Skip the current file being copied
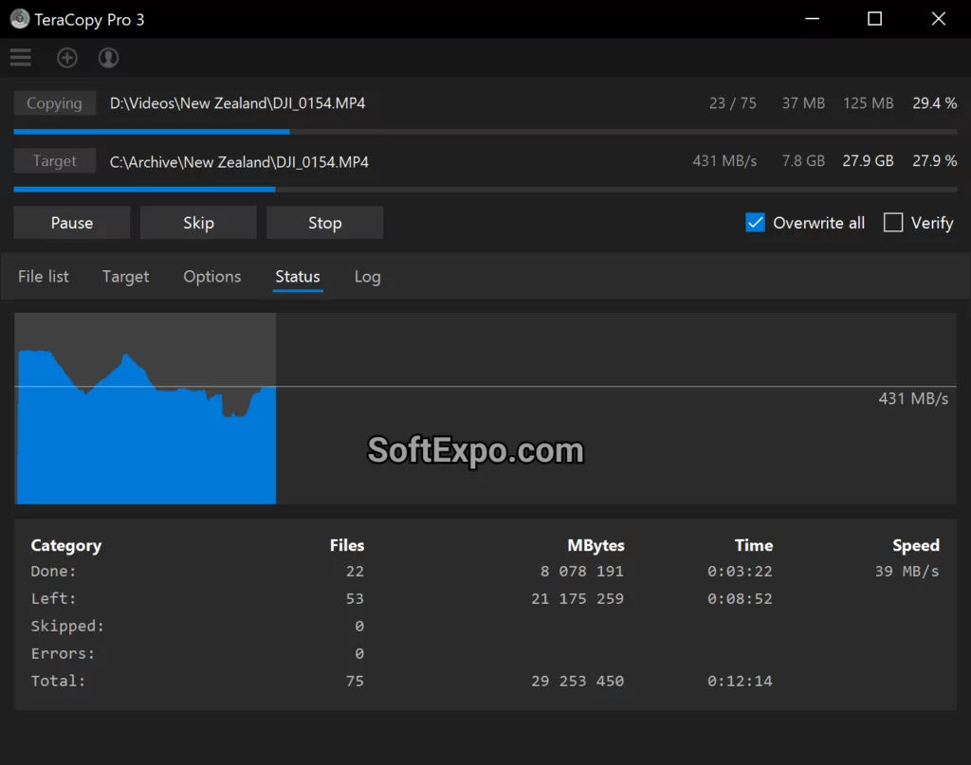 (198, 222)
